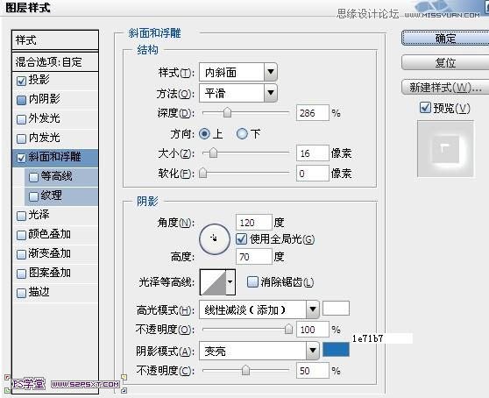Open the 高光模式 highlight mode dropdown
The image size is (489, 398).
[259, 309]
